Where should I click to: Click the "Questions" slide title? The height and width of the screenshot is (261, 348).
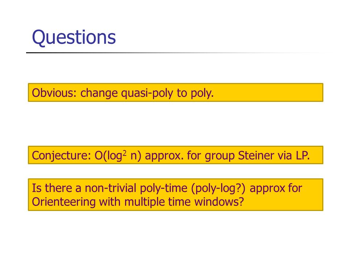[74, 37]
